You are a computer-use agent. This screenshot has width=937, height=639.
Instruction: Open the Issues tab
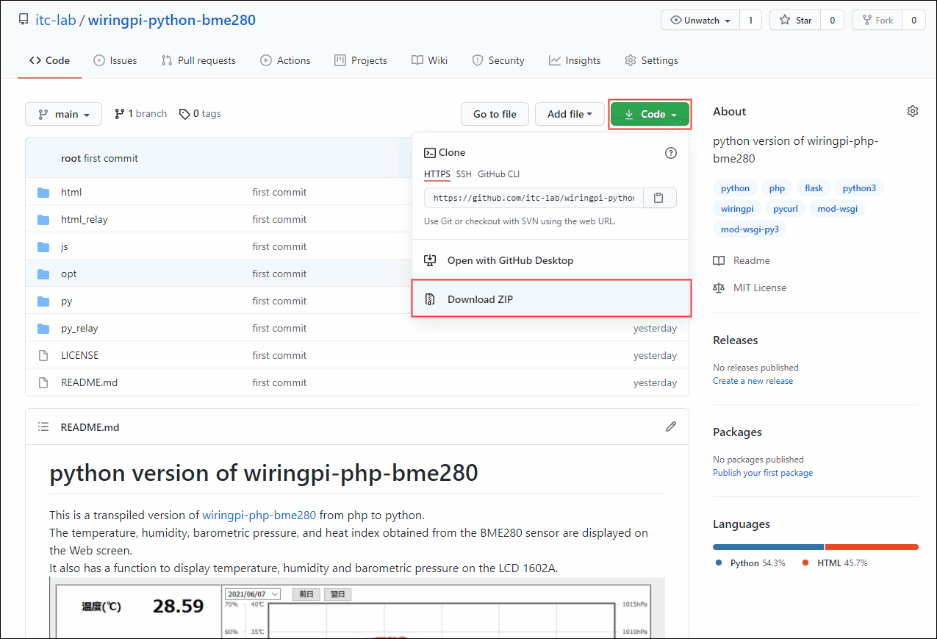click(x=115, y=60)
